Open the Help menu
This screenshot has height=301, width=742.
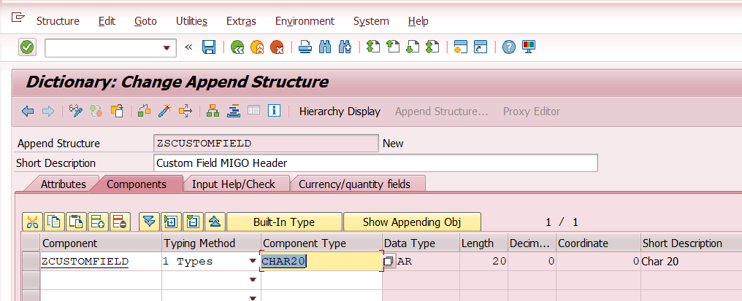[x=418, y=21]
